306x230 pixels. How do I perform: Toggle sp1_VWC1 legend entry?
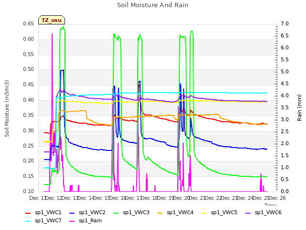click(x=44, y=212)
